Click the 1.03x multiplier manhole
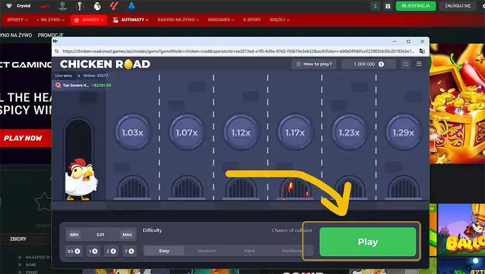 133,133
